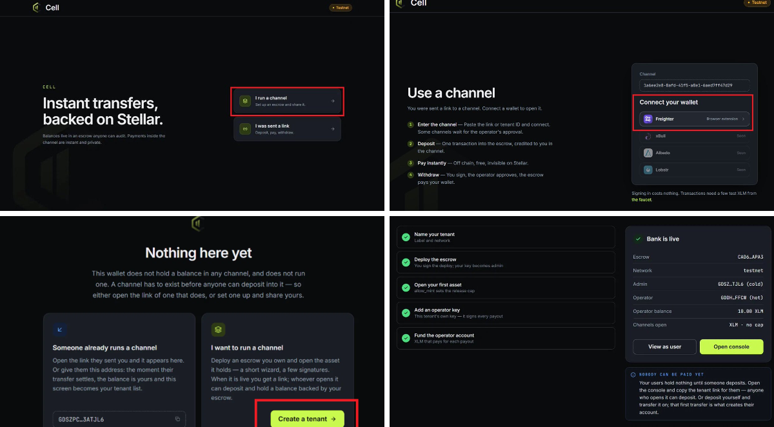Select the 'I was sent a link' title text

273,126
